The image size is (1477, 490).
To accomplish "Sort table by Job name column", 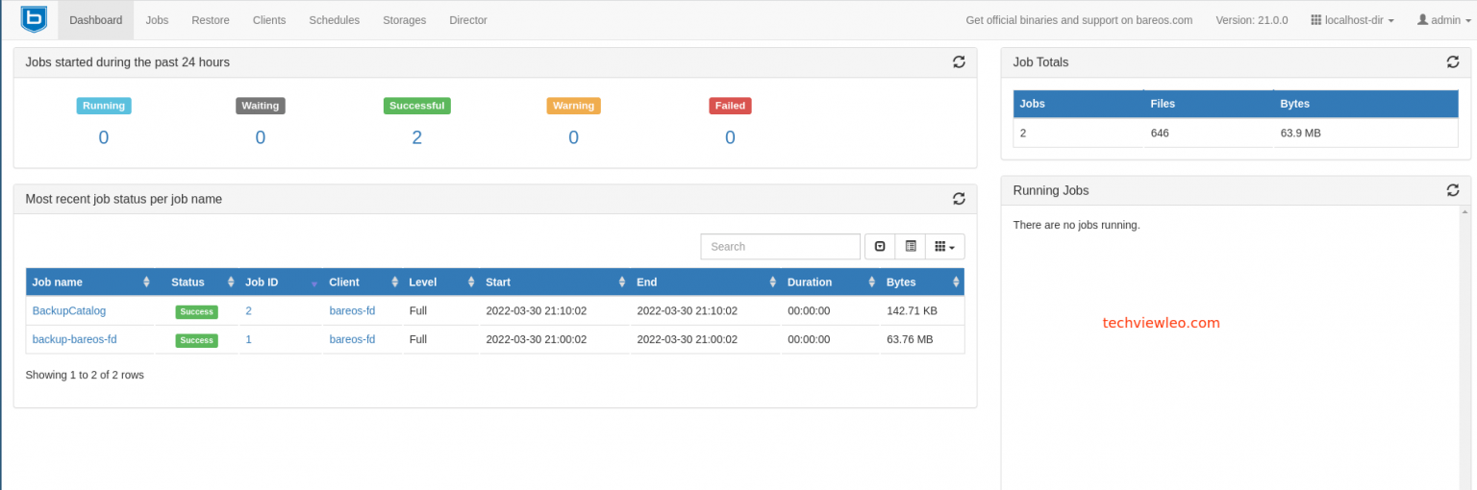I will coord(90,282).
